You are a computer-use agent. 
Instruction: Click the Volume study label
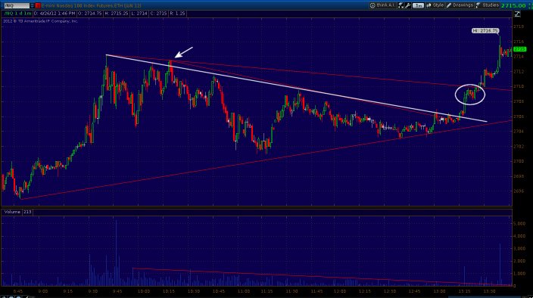[12, 212]
